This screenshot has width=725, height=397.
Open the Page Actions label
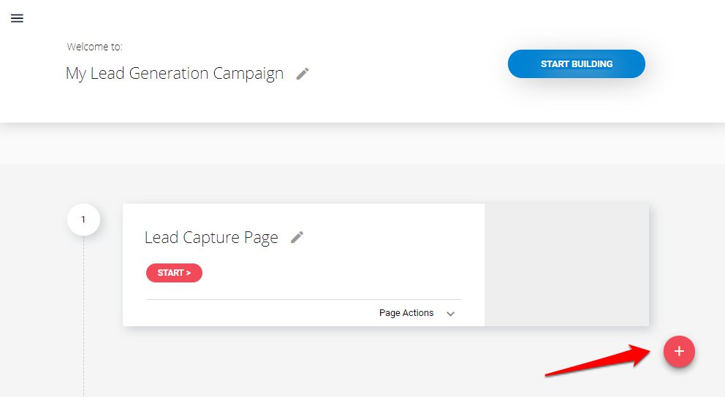(x=406, y=313)
